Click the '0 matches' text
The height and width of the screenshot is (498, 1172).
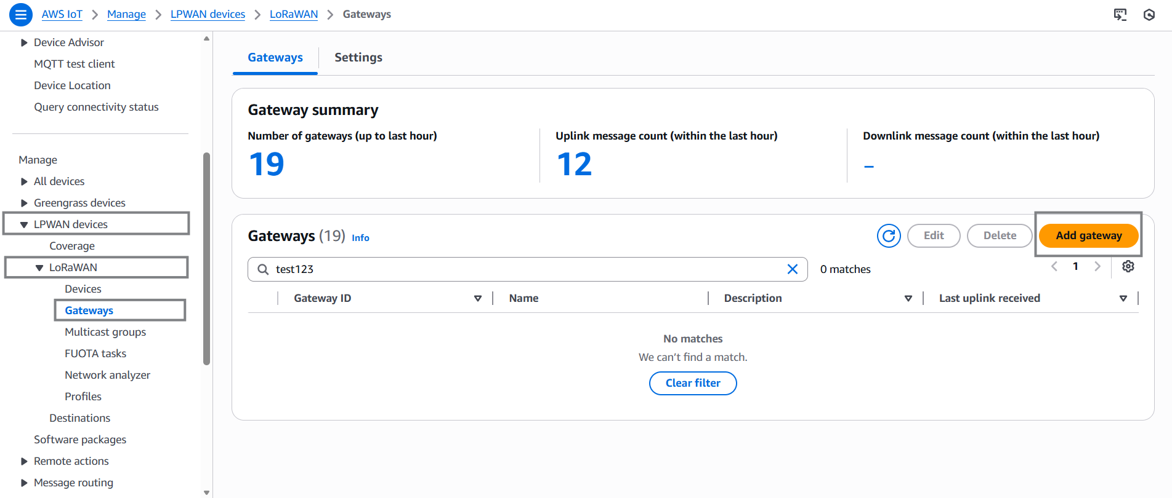click(x=845, y=269)
